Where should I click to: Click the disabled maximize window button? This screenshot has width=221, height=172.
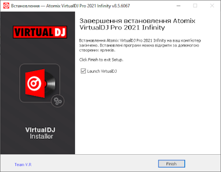tap(195, 6)
